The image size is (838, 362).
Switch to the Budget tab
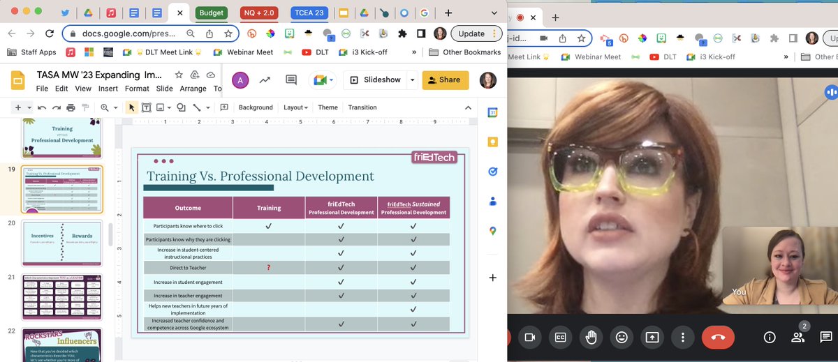[212, 13]
